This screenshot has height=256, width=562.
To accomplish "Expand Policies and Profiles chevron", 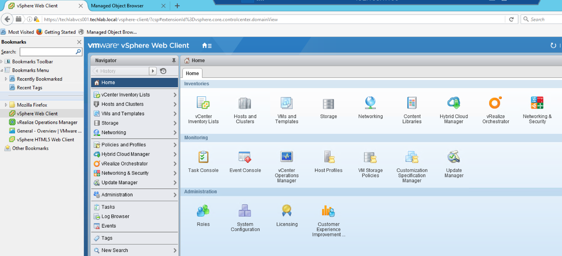I will [175, 145].
